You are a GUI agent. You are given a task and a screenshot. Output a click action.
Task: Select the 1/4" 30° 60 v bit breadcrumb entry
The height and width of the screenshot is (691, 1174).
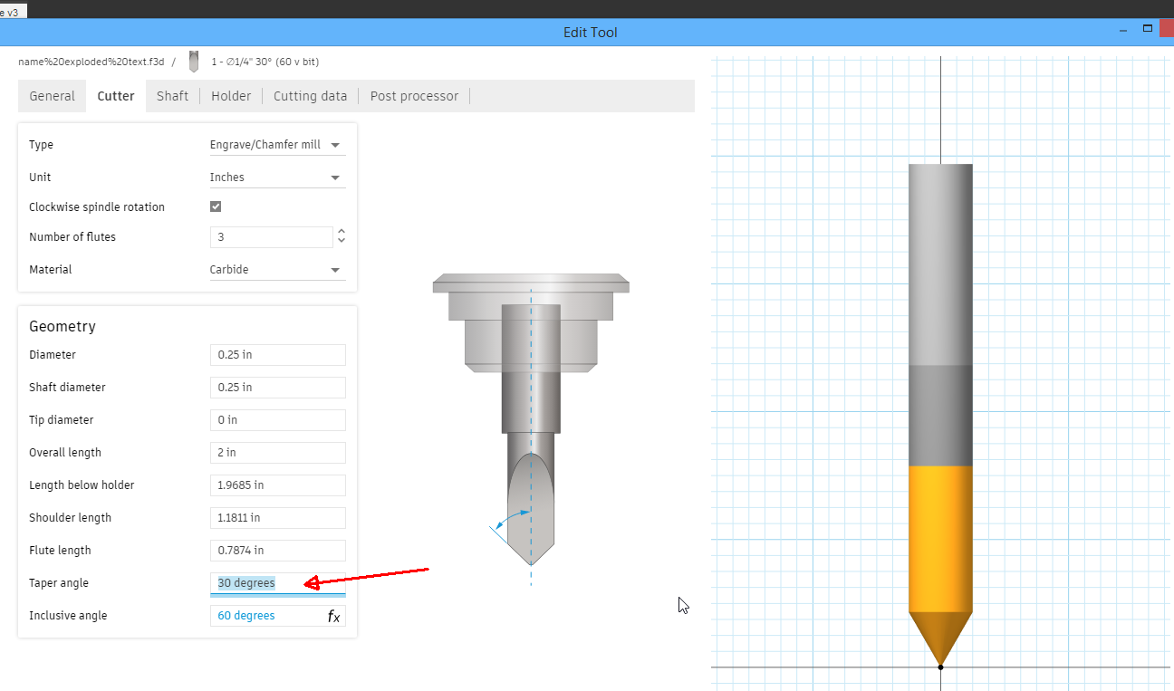[265, 61]
